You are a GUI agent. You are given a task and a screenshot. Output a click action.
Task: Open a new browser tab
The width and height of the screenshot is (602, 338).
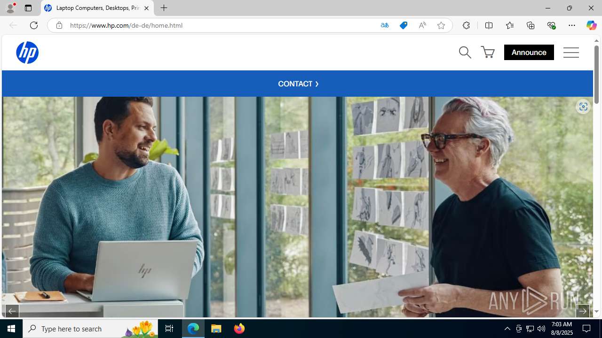(164, 8)
